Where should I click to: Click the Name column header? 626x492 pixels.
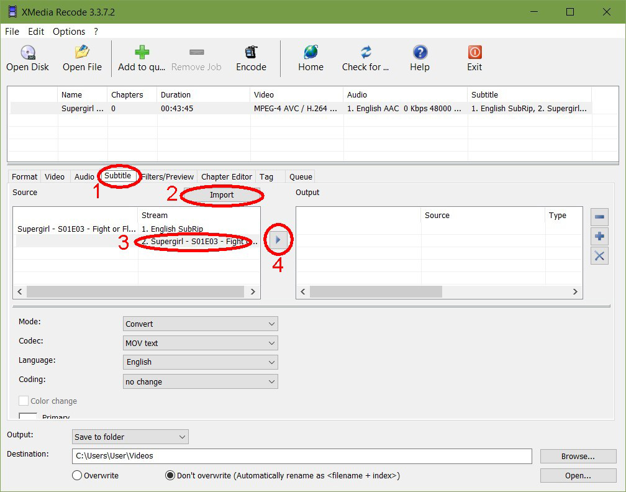coord(82,94)
